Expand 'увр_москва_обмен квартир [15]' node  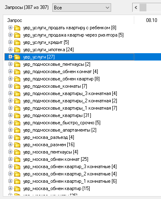(x=10, y=188)
